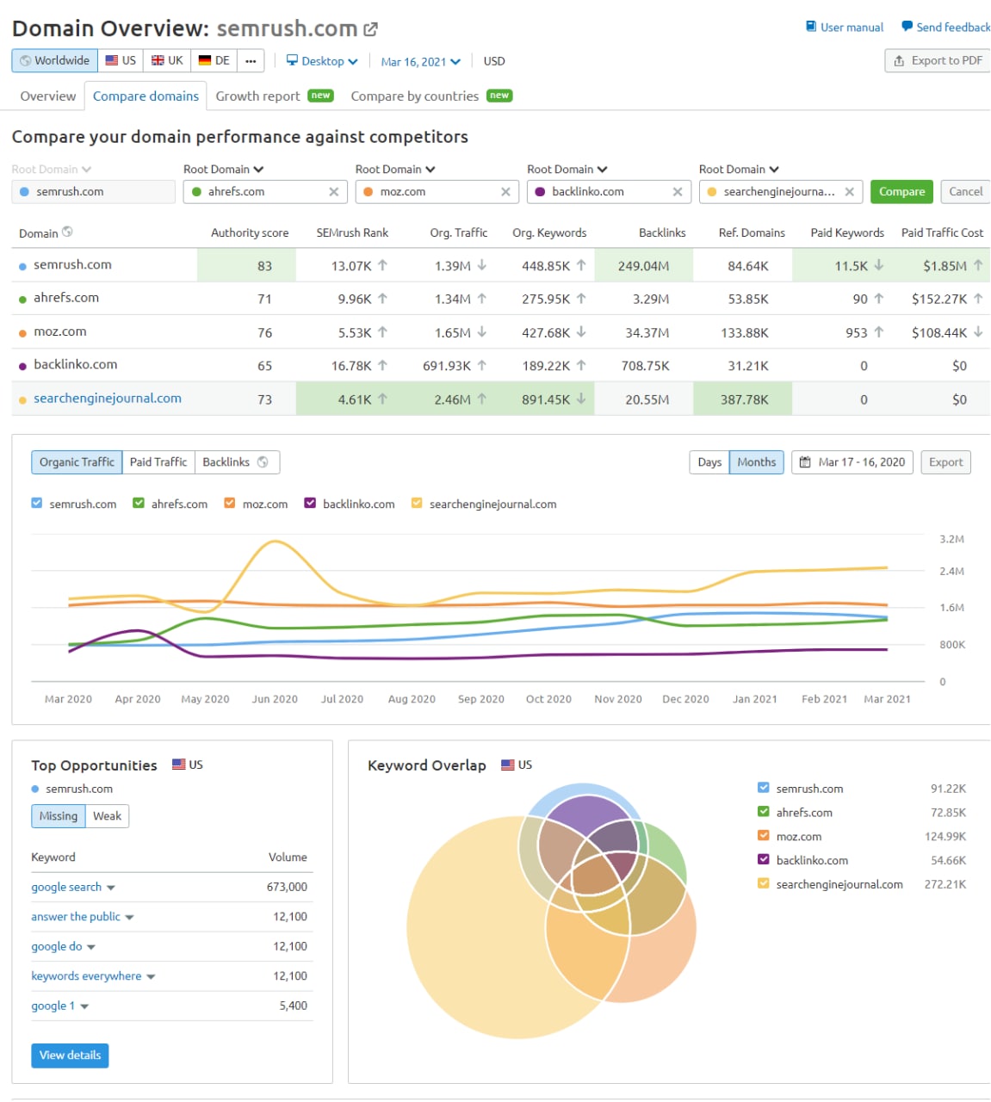Image resolution: width=991 pixels, height=1102 pixels.
Task: Click the moz.com Paid Traffic Cost down arrow
Action: 978,331
